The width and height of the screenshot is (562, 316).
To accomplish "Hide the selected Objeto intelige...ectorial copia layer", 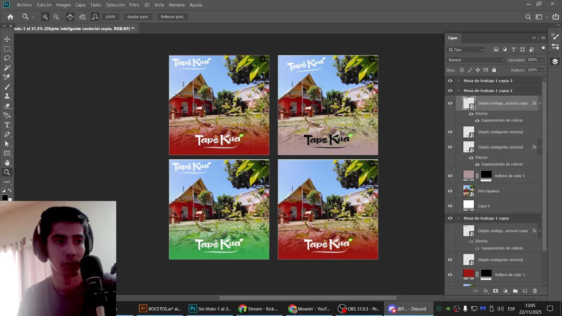I will pyautogui.click(x=450, y=104).
